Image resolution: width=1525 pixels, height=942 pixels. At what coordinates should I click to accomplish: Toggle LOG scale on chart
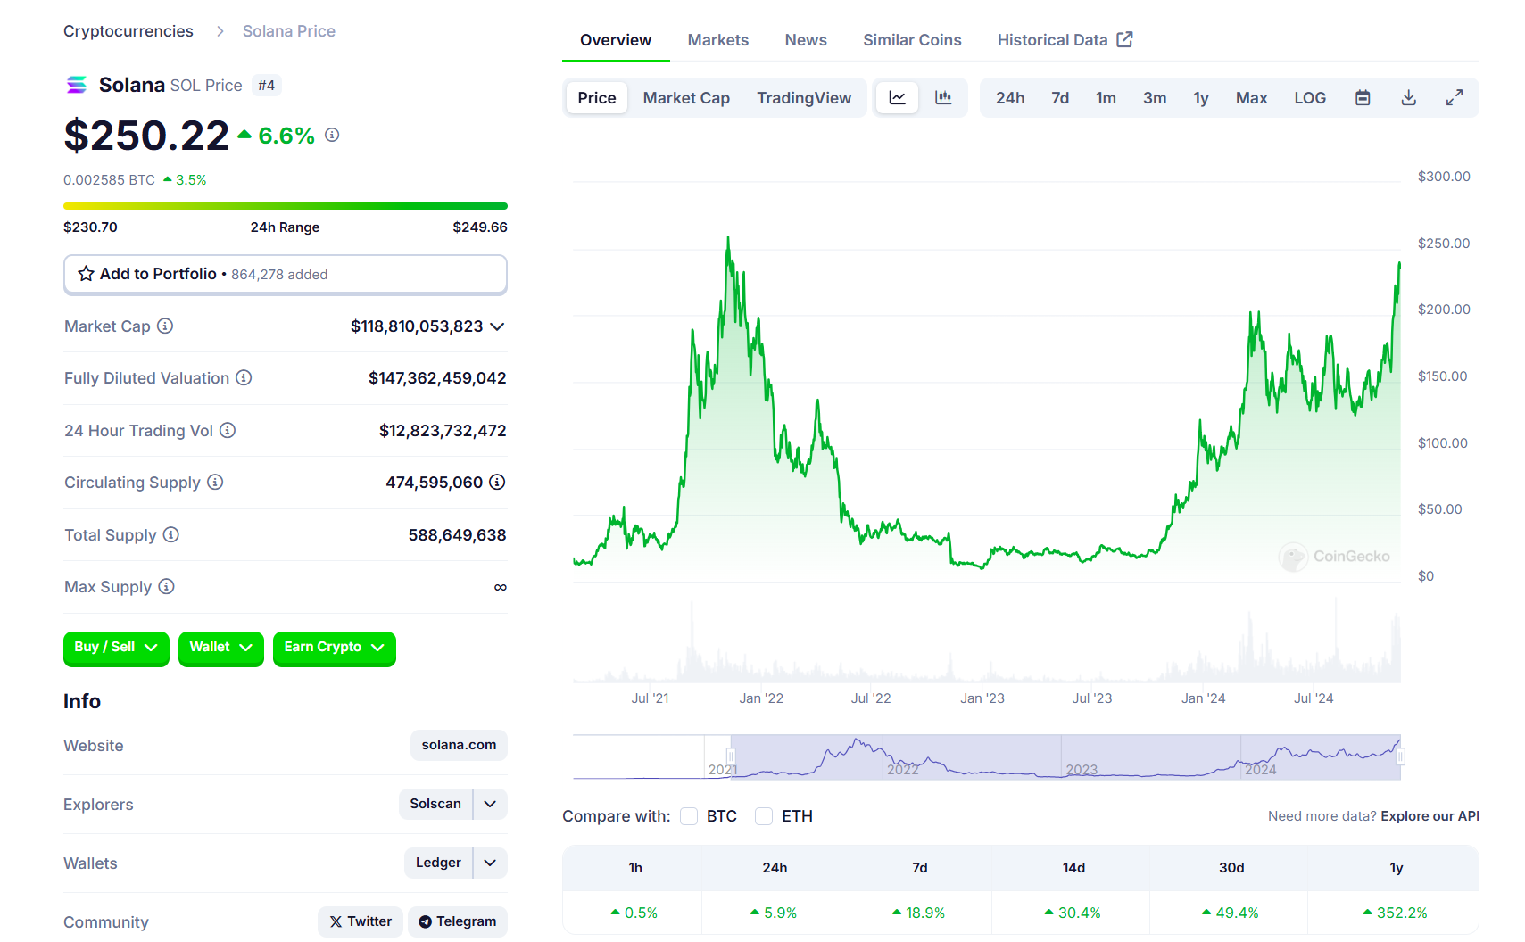pos(1309,98)
